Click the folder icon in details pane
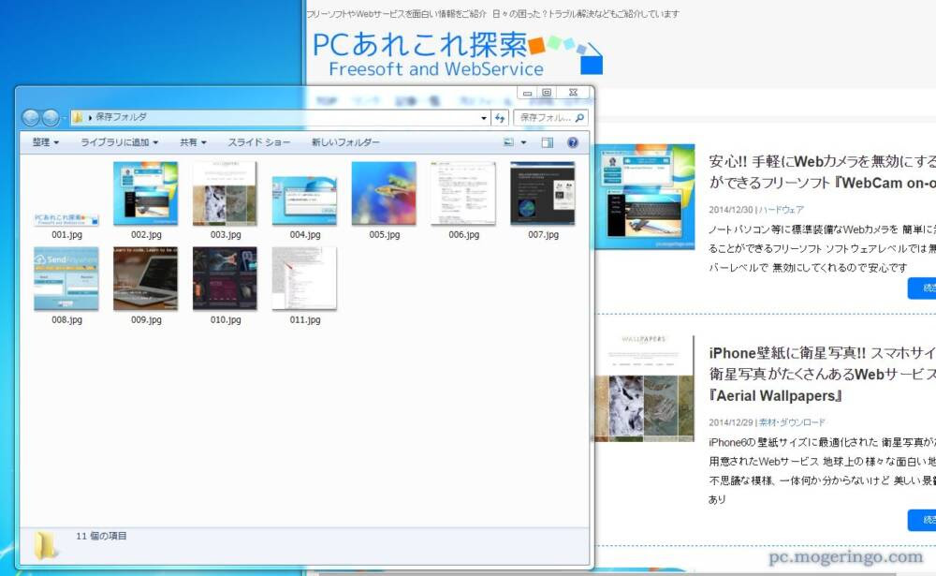The image size is (936, 576). point(45,545)
